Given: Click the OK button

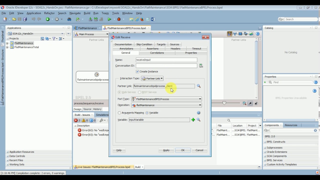Looking at the screenshot, I should tap(183, 150).
